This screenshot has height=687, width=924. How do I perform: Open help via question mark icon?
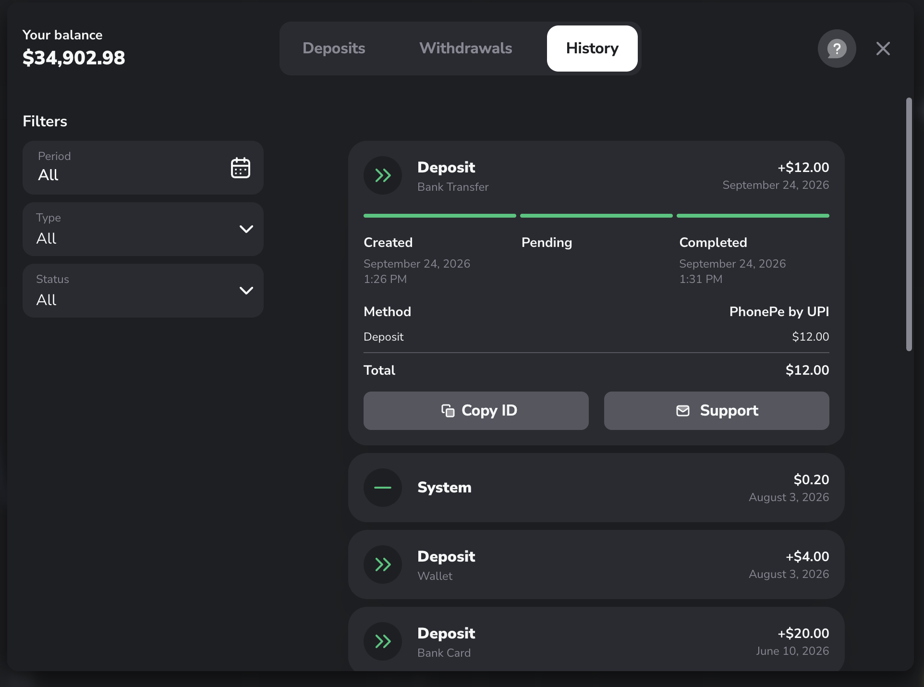pos(837,49)
